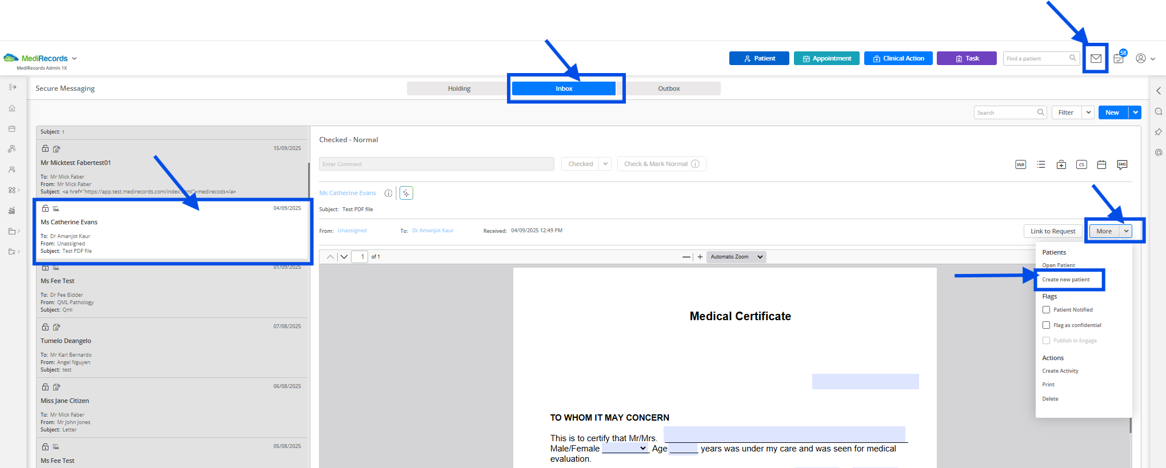Click the Link to Request button

point(1053,231)
